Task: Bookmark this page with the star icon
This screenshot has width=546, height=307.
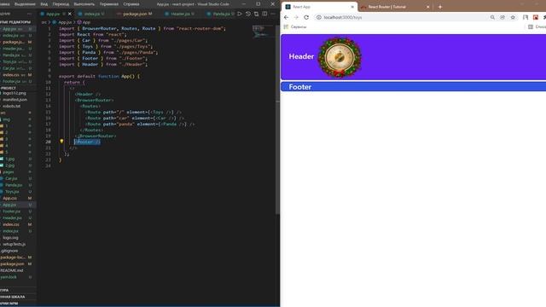Action: point(513,17)
